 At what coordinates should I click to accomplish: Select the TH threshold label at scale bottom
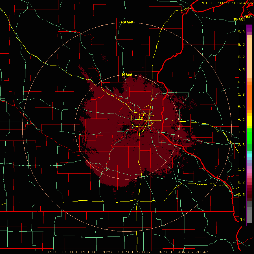[242, 220]
